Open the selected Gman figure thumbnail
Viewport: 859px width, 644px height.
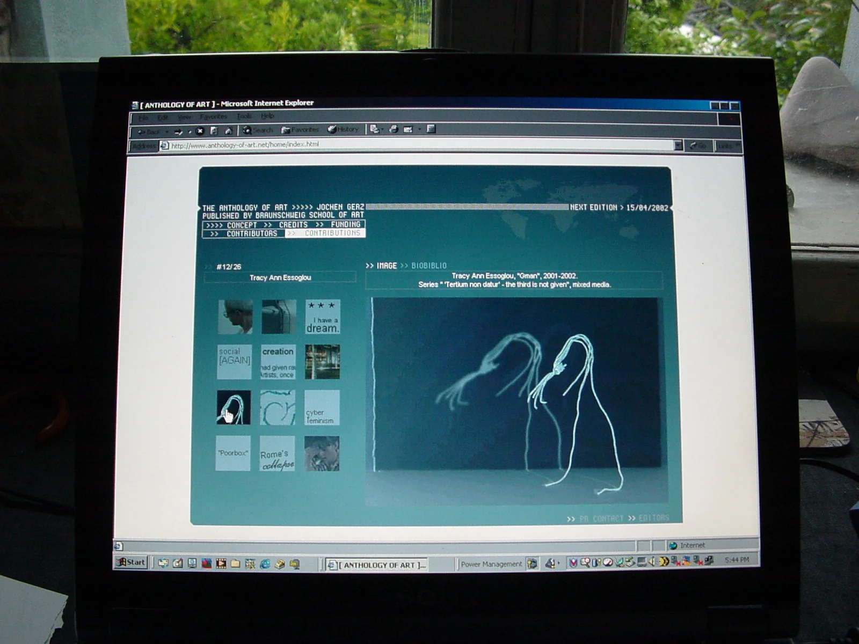(x=234, y=407)
